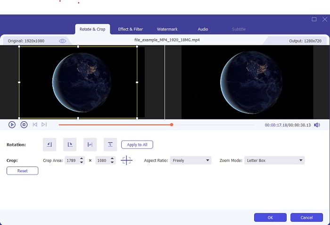Open the Watermark tab
This screenshot has height=225, width=330.
click(167, 29)
